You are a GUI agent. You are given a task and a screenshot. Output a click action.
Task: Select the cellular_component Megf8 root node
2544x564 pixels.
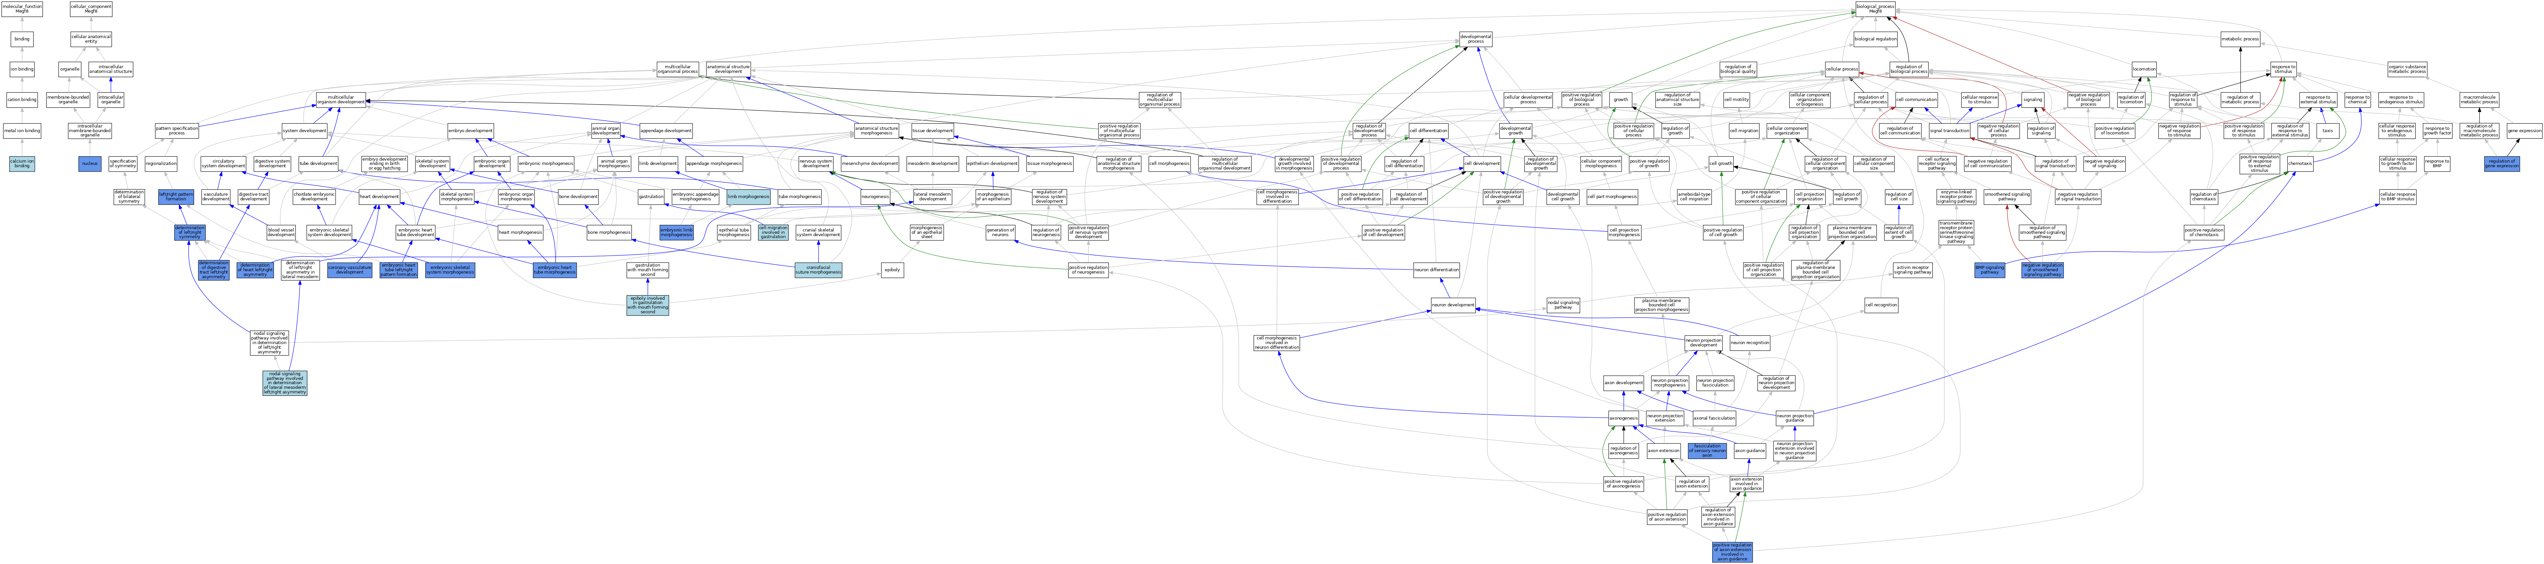point(91,9)
